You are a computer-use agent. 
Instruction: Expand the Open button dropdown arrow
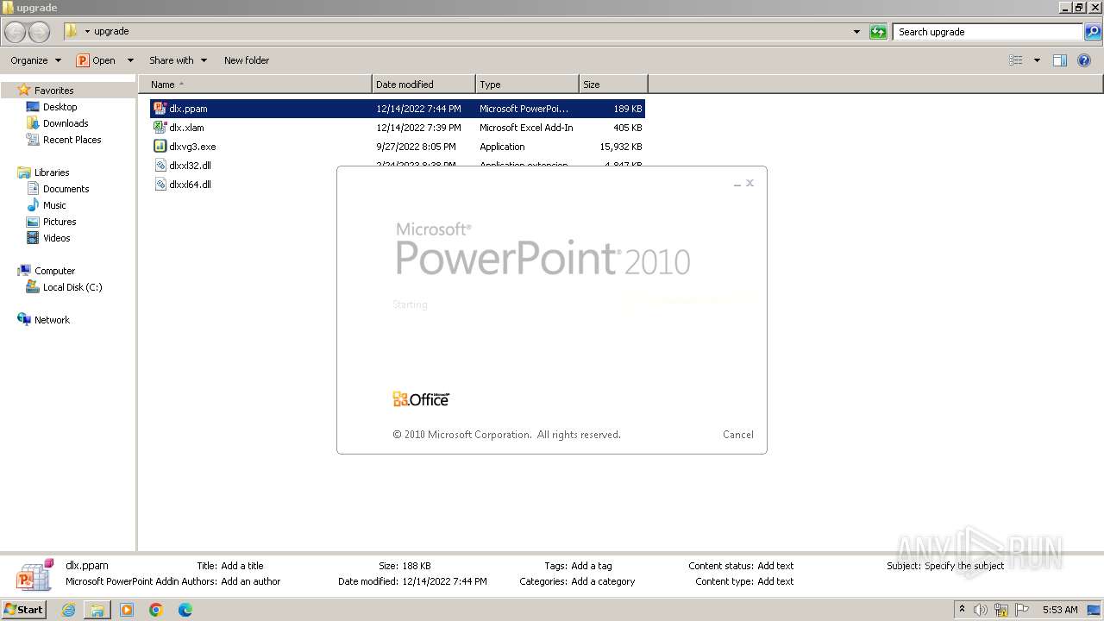point(130,60)
